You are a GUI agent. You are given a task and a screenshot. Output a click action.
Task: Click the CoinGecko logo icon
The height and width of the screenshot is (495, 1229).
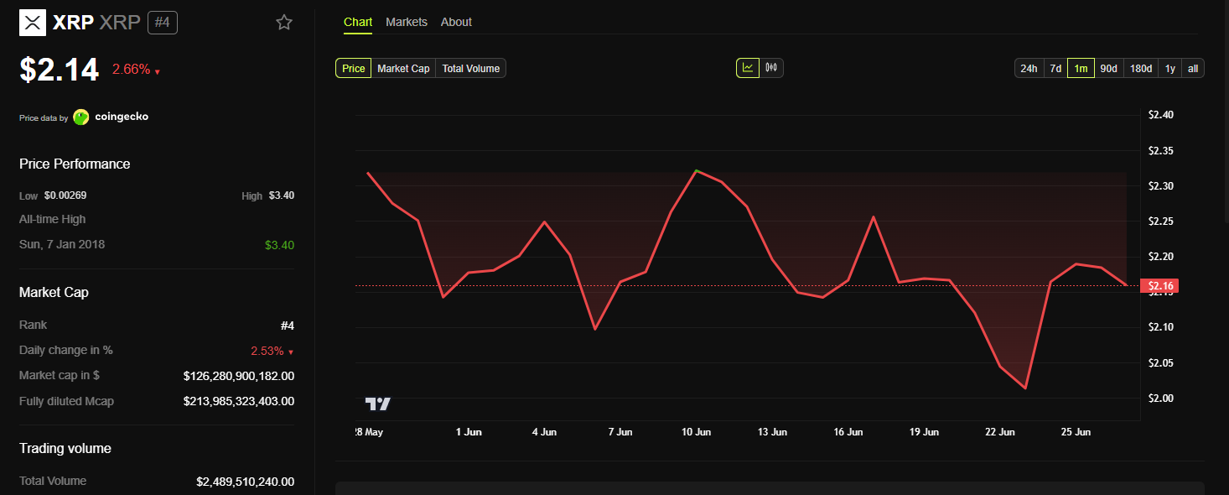click(x=81, y=117)
